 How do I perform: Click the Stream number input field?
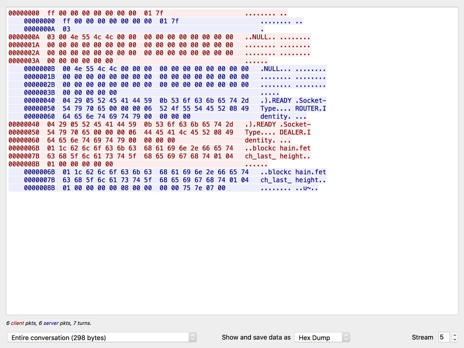tap(444, 337)
